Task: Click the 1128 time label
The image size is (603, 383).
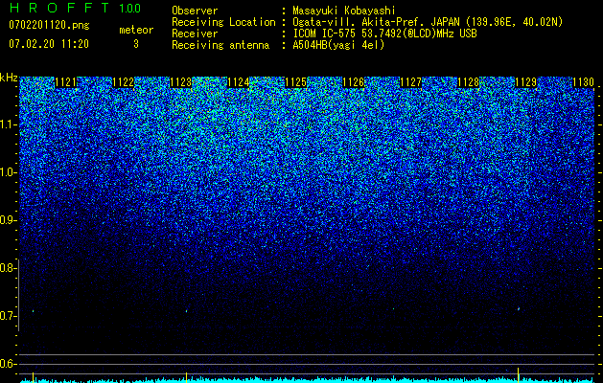Action: point(469,82)
